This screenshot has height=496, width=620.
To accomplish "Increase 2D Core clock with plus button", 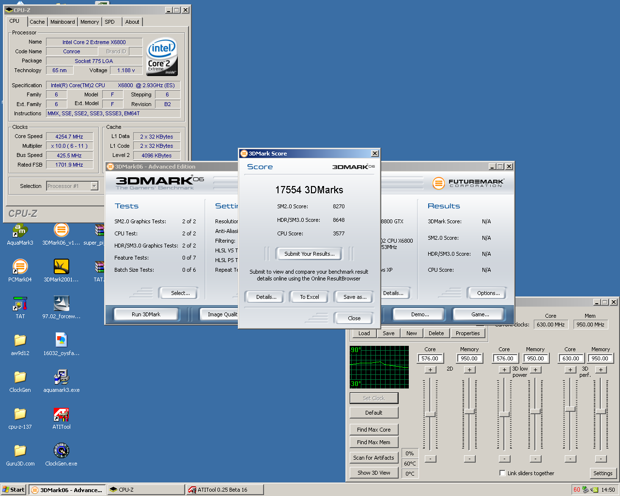I will pyautogui.click(x=430, y=370).
